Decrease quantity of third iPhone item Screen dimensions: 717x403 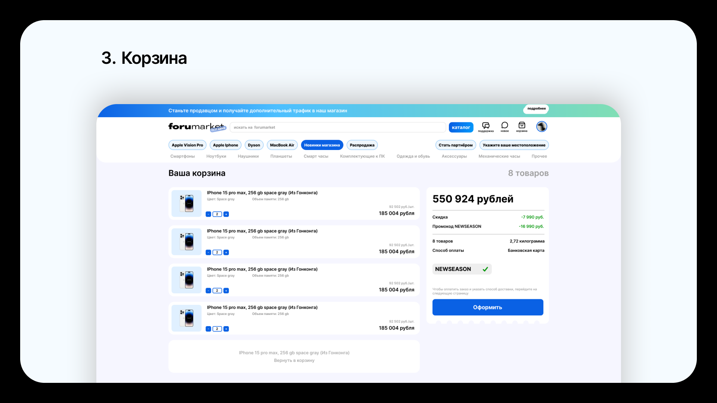208,291
